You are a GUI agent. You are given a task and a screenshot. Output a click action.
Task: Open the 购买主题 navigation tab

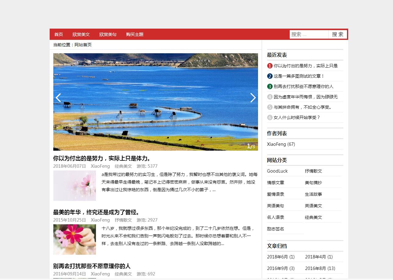tap(134, 34)
